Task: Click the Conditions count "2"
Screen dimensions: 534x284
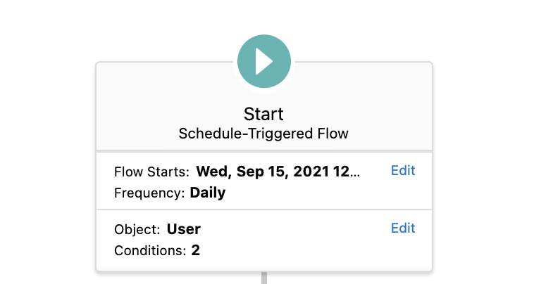Action: click(196, 250)
